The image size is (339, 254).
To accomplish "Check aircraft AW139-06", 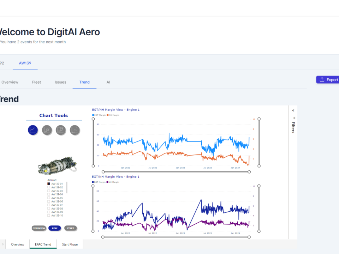I will point(49,201).
